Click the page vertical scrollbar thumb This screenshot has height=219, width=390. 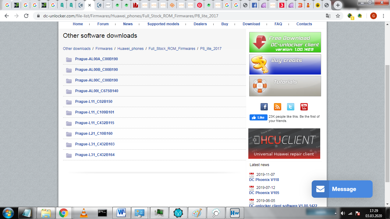pos(387,124)
